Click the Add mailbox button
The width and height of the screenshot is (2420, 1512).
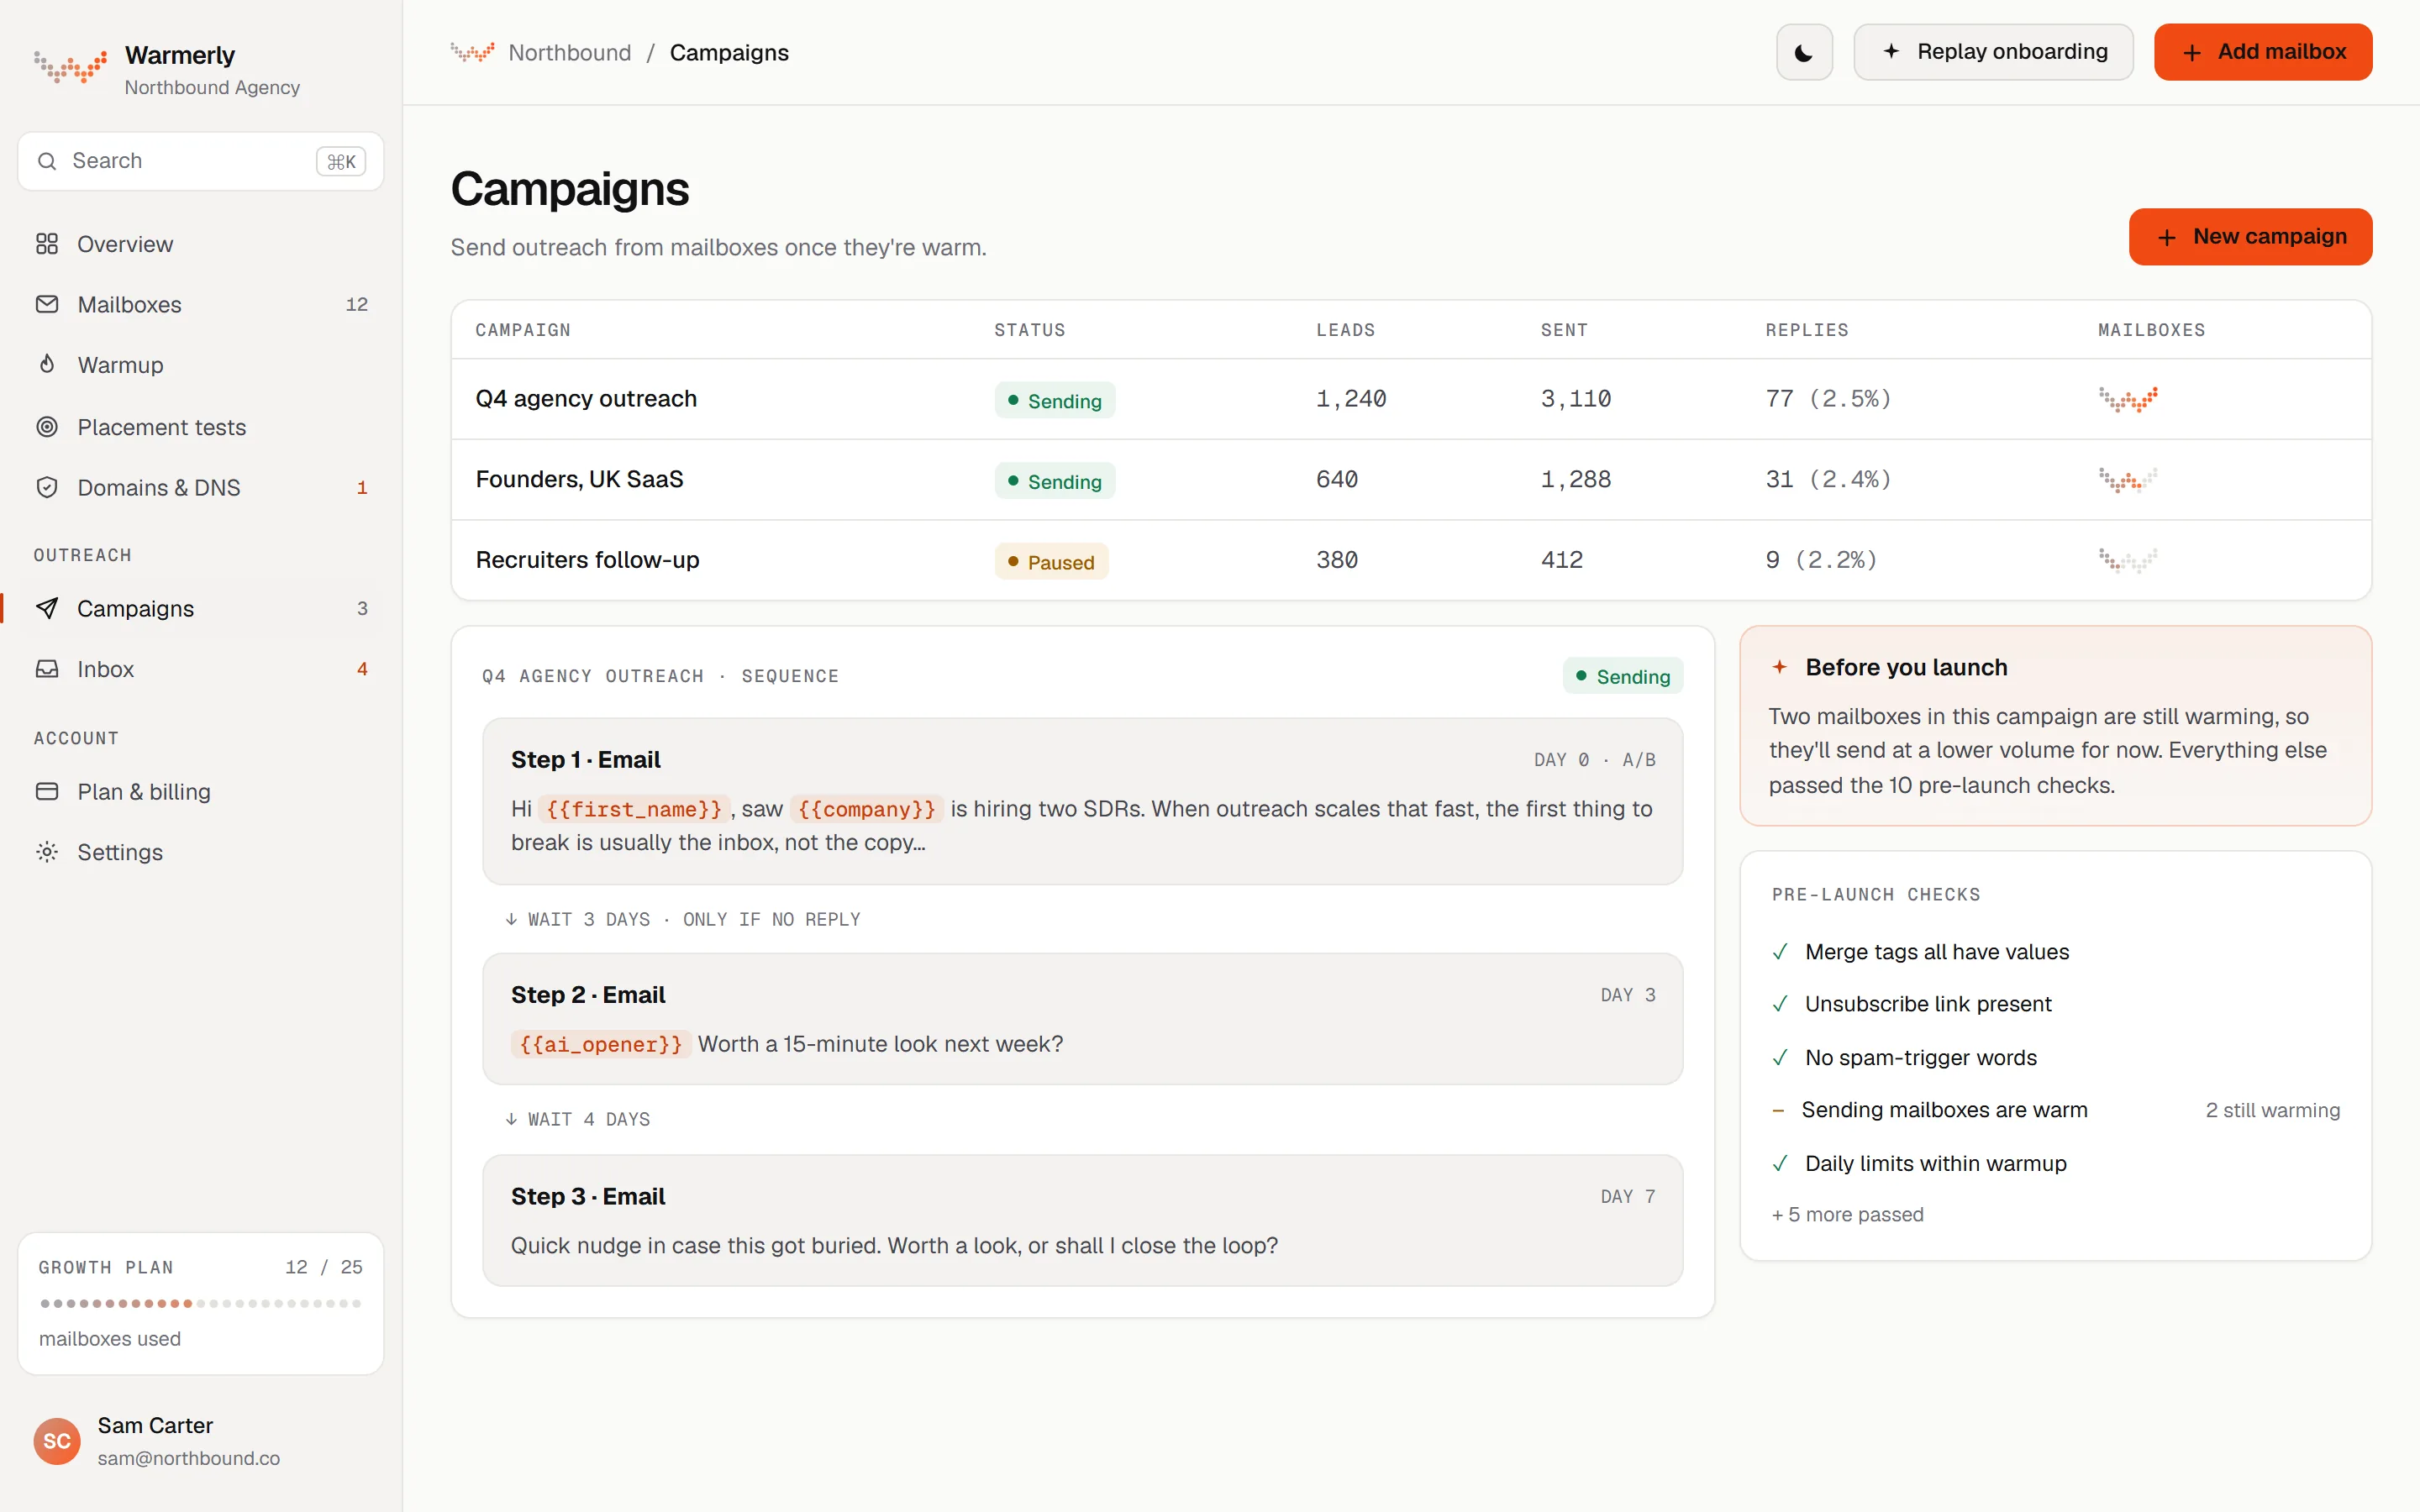pyautogui.click(x=2263, y=52)
